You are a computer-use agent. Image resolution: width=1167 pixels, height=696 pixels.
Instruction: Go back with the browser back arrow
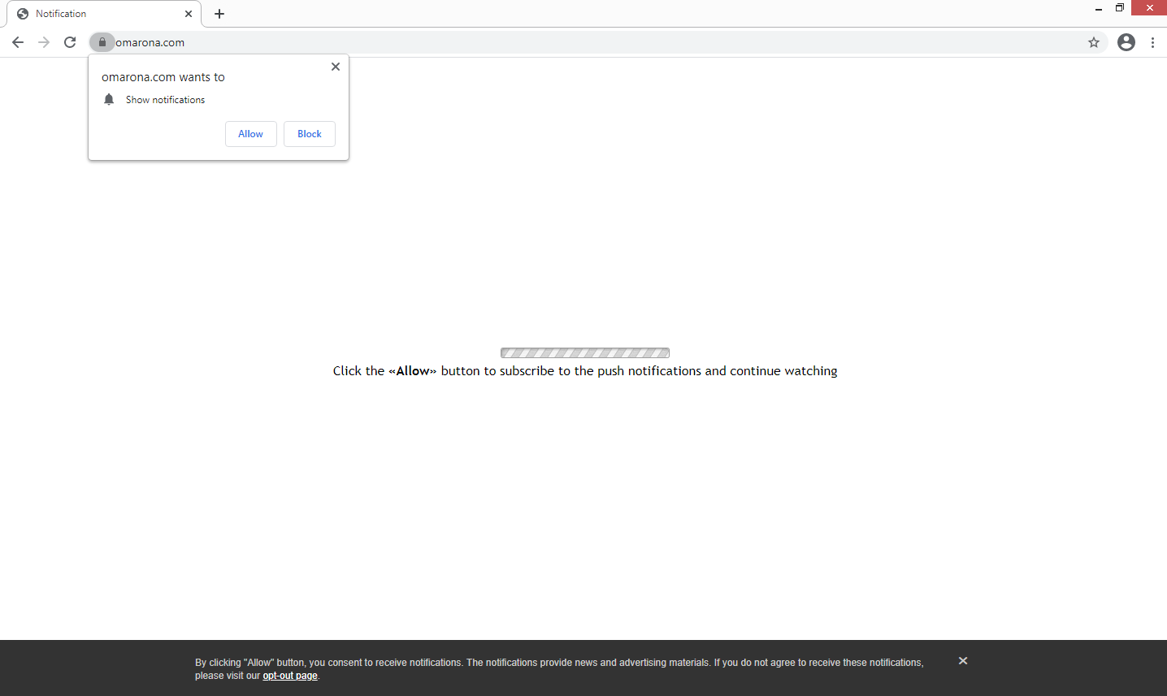point(18,42)
